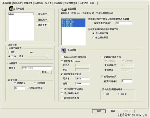This screenshot has width=150, height=118.
Task: Click the restart time spinner arrows
Action: click(x=132, y=70)
